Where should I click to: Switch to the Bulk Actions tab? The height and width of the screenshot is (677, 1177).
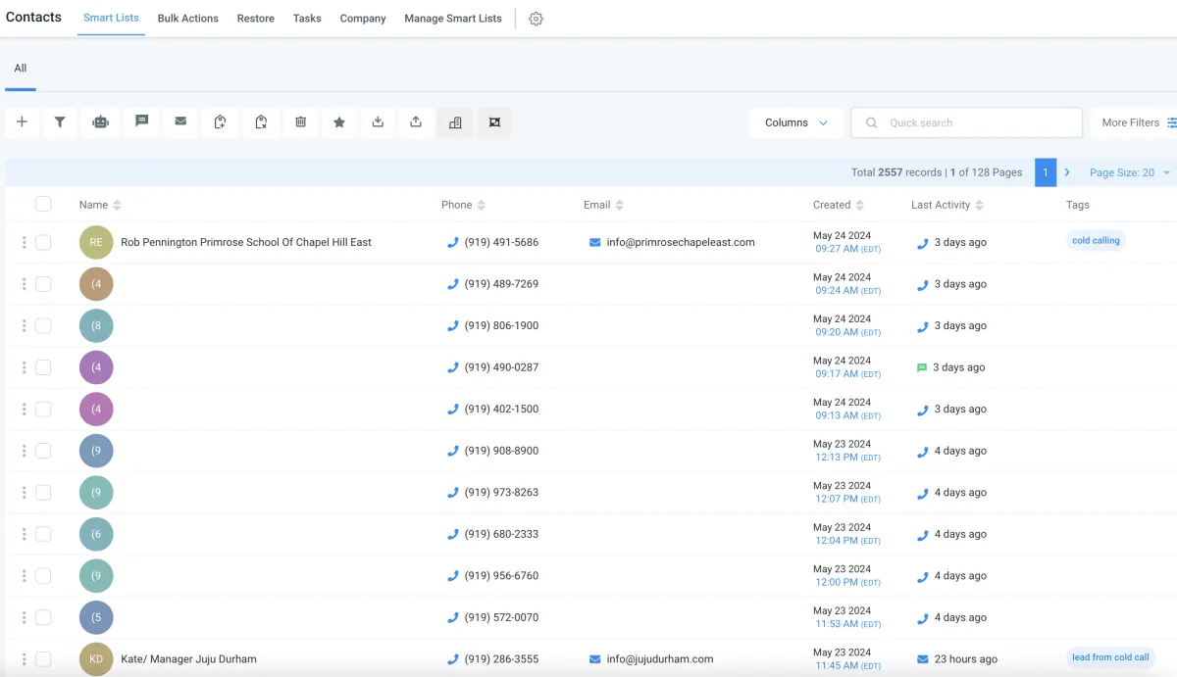187,19
